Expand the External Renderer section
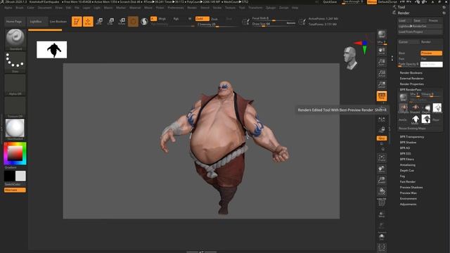This screenshot has height=253, width=450. 411,78
